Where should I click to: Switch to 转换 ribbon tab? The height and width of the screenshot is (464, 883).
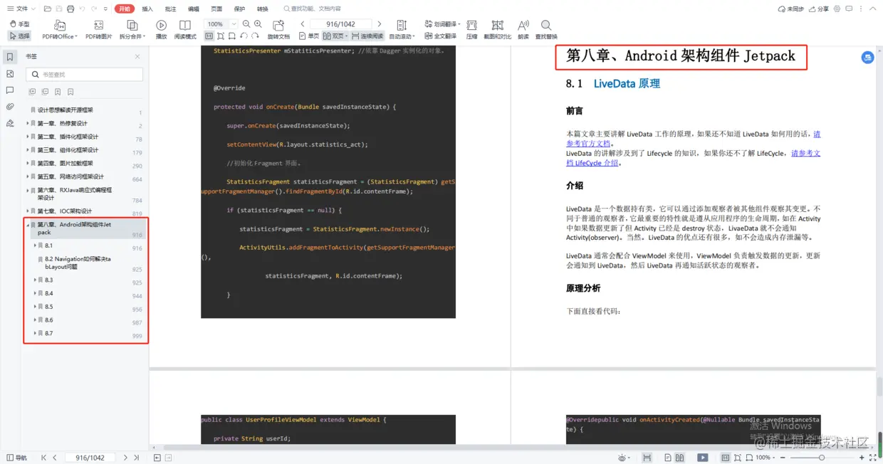(263, 9)
